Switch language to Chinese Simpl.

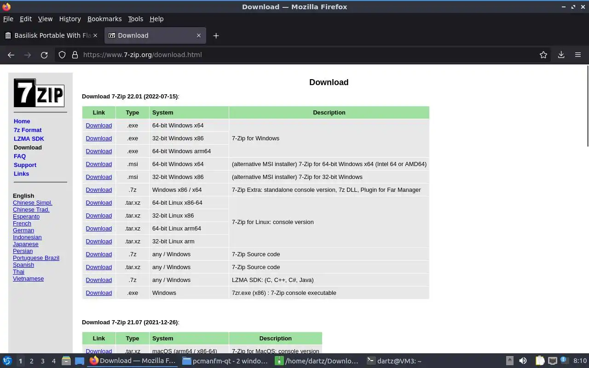pos(33,203)
